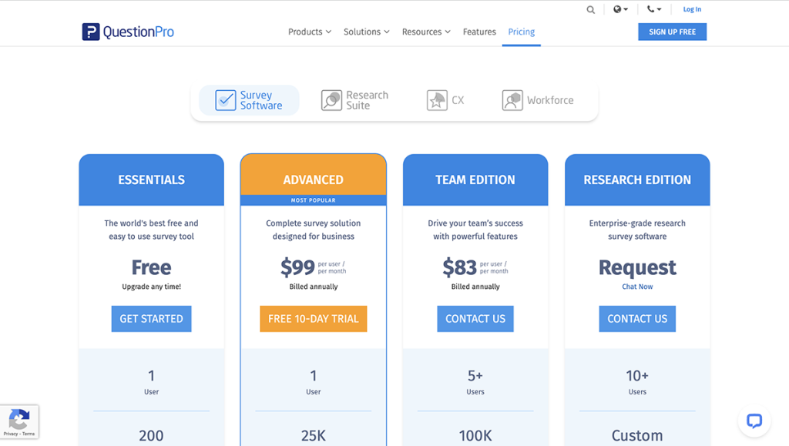The width and height of the screenshot is (789, 446).
Task: Click the QuestionPro logo
Action: 127,32
